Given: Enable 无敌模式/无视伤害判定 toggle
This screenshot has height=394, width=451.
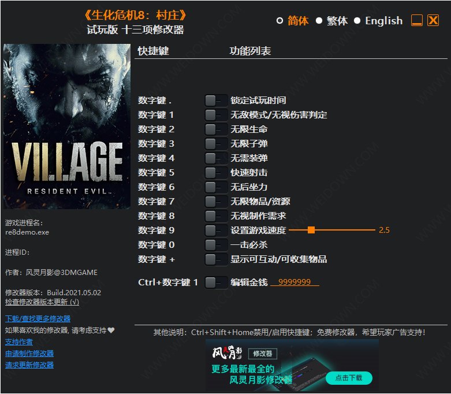Looking at the screenshot, I should coord(216,115).
